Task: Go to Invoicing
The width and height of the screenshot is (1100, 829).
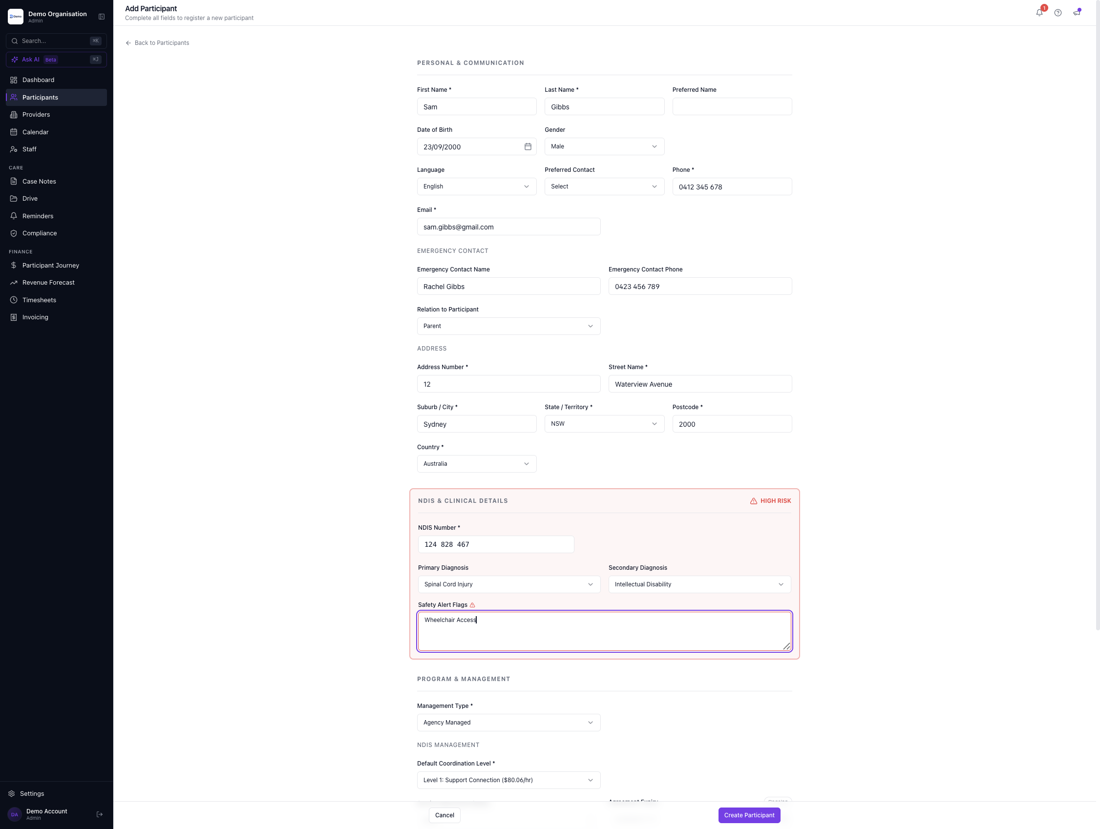Action: pyautogui.click(x=56, y=317)
